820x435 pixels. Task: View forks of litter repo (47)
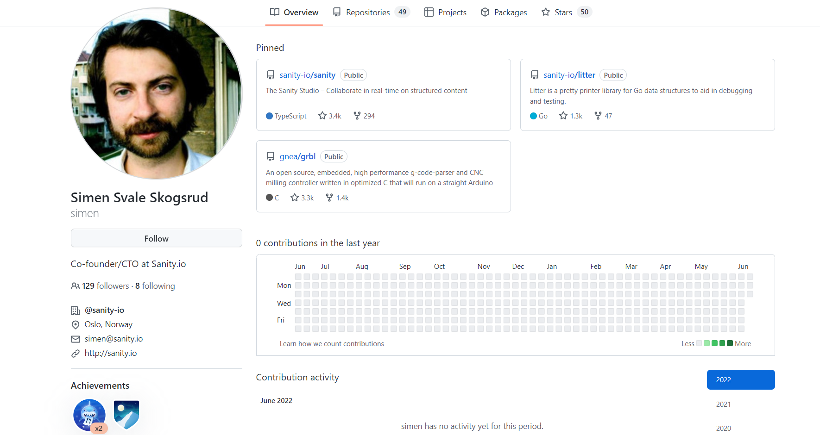[603, 116]
